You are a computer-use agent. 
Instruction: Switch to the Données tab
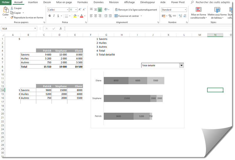(x=98, y=2)
